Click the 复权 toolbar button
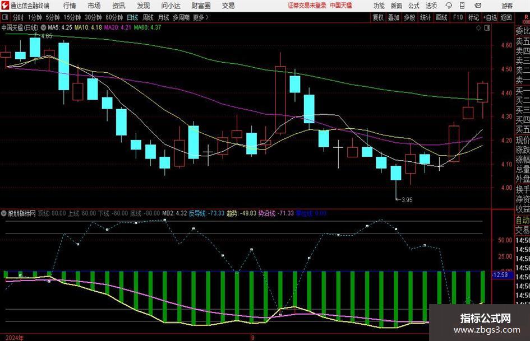This screenshot has width=530, height=341. 378,17
